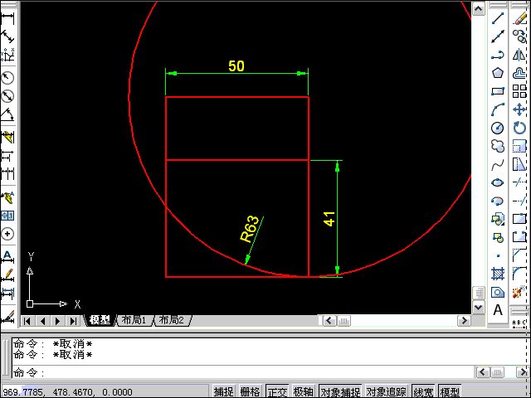Open the Tolerance tool
The width and height of the screenshot is (531, 398).
pyautogui.click(x=7, y=216)
